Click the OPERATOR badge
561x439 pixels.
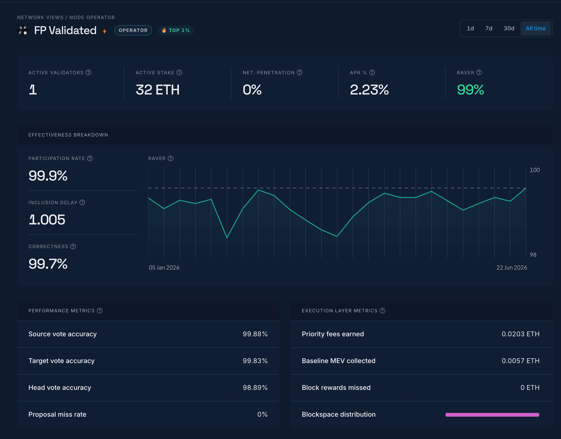coord(133,30)
